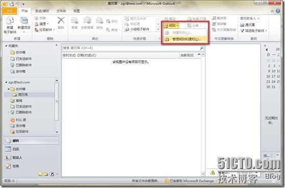Switch to Tasks (任务) module
Viewport: 285px width, 188px height.
(x=31, y=166)
